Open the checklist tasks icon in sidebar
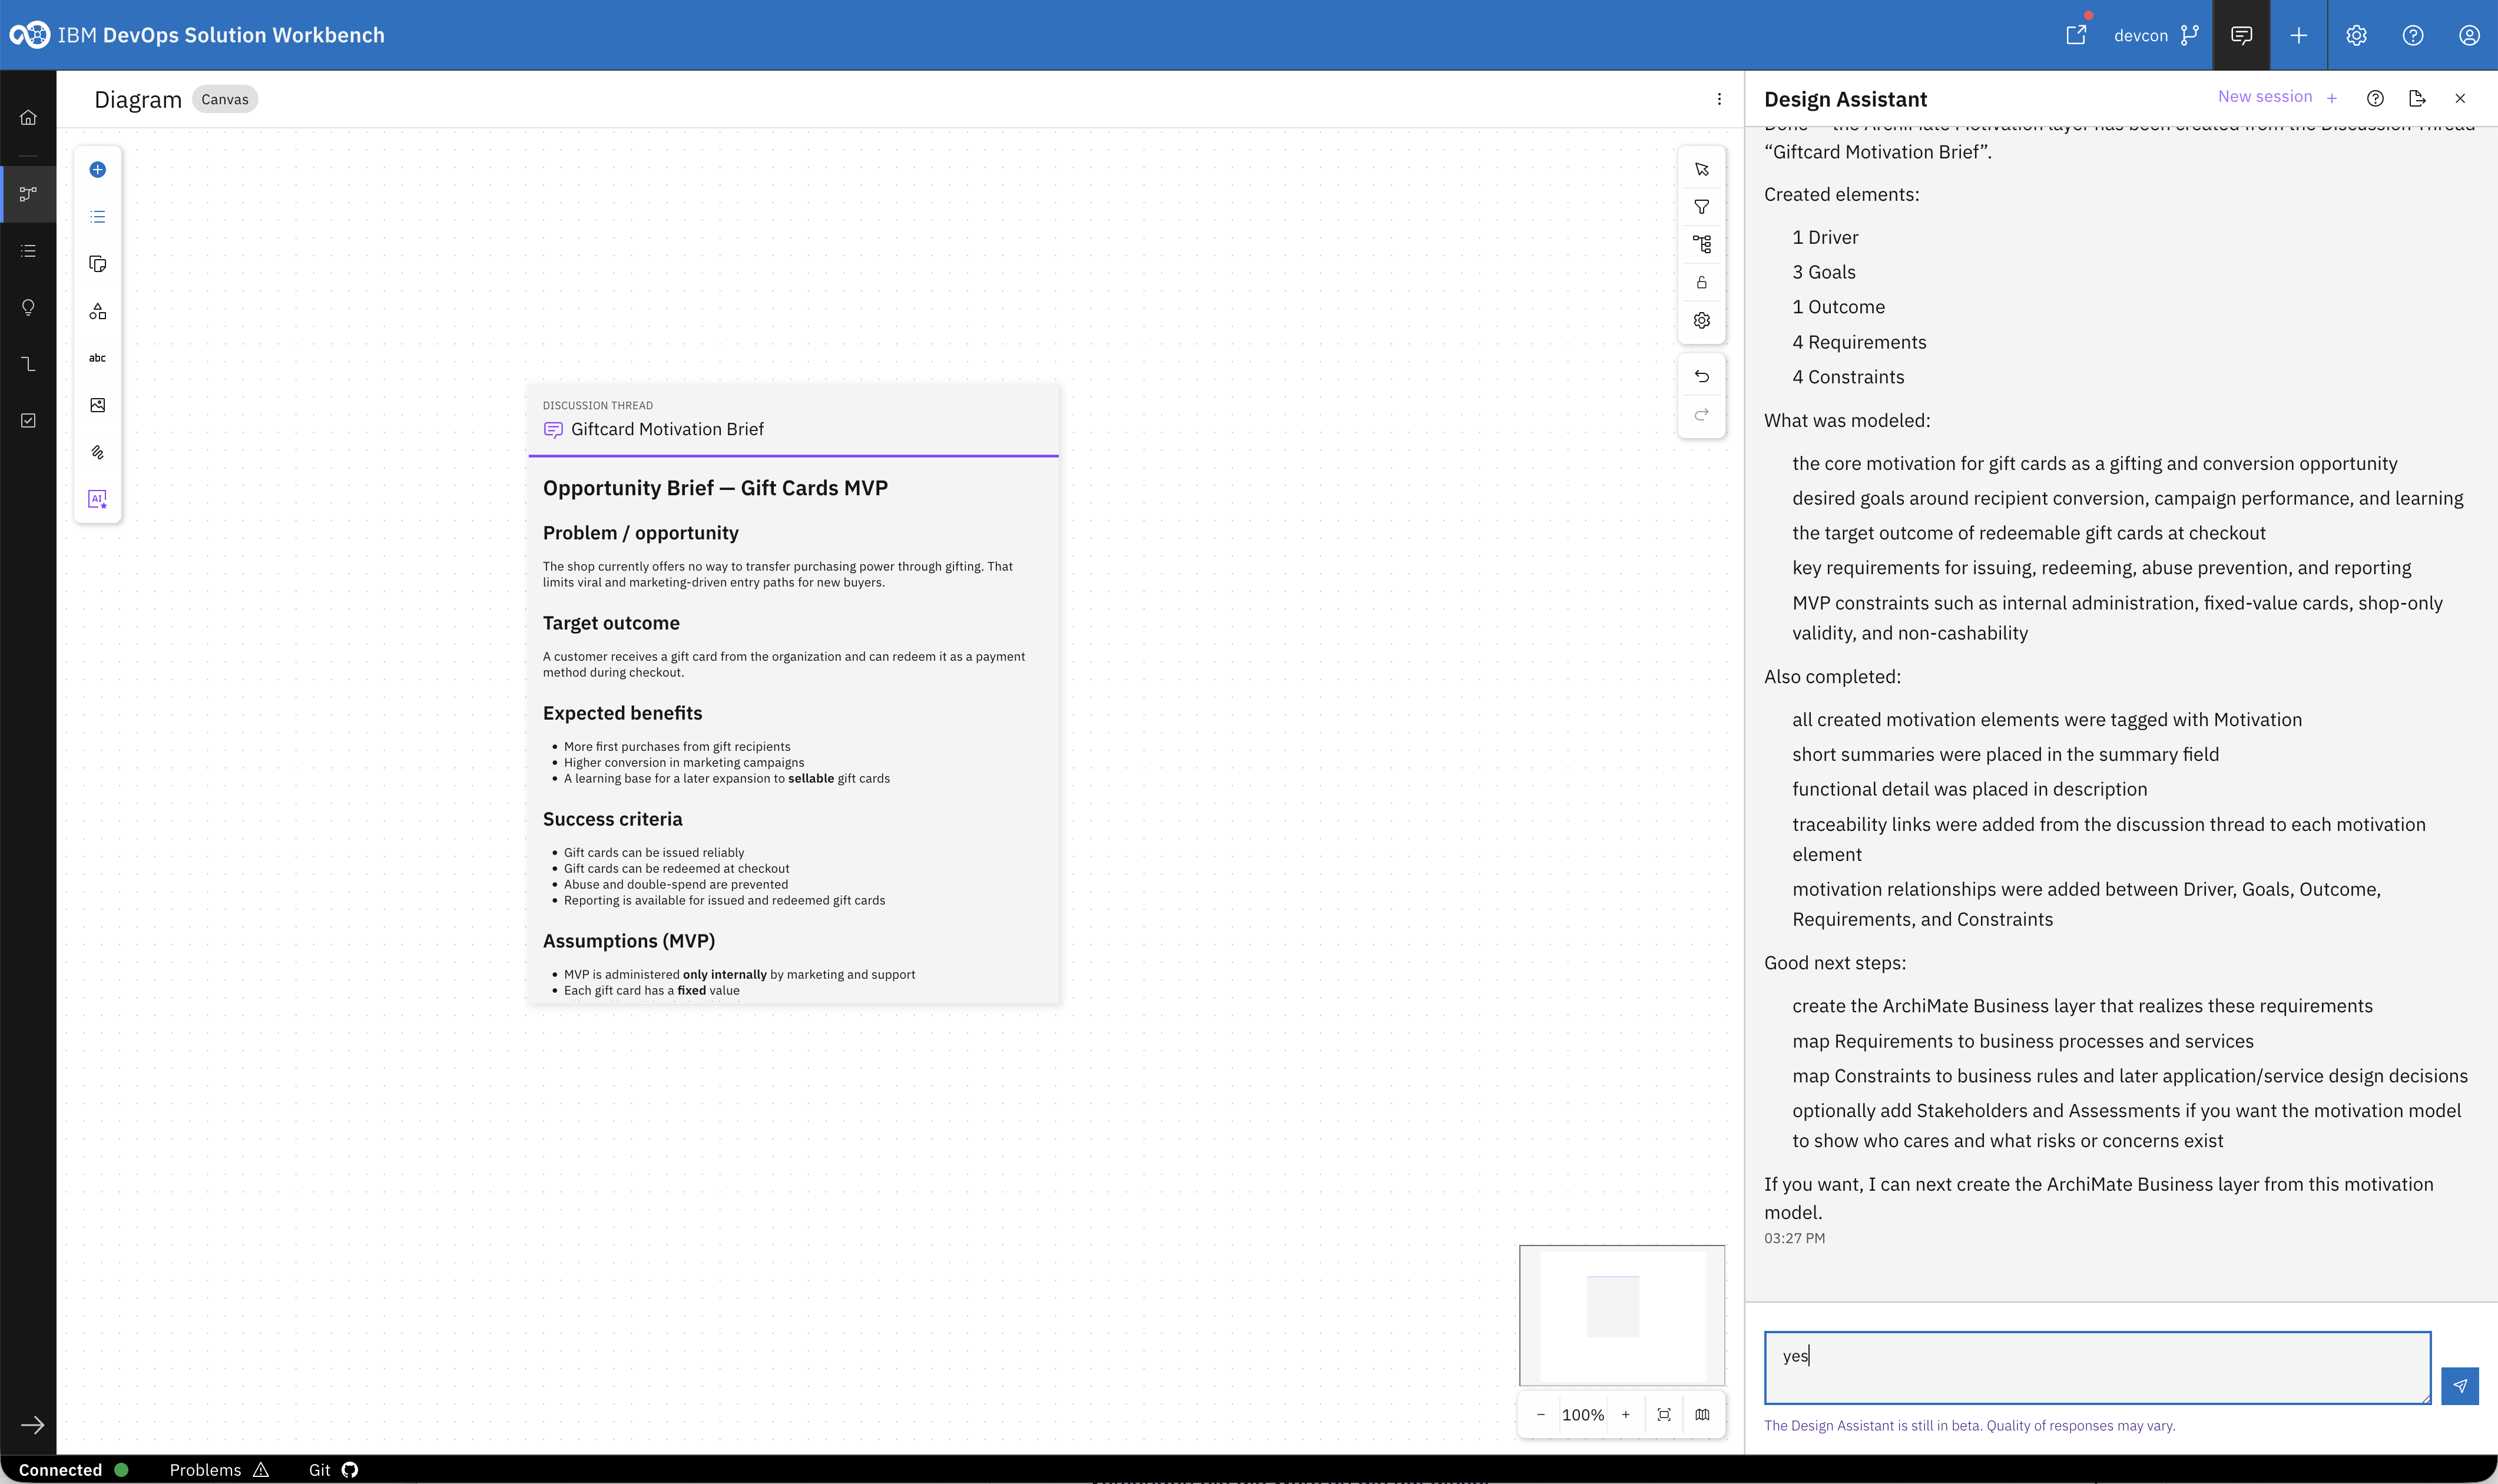 click(28, 421)
